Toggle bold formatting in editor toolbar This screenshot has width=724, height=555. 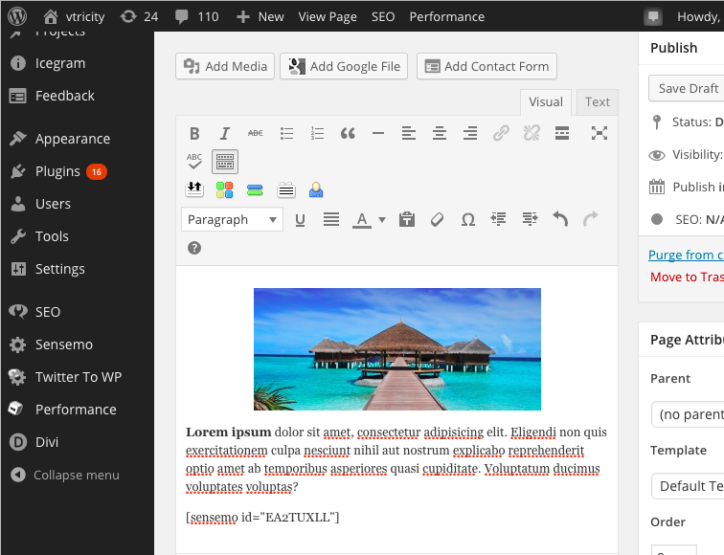point(194,134)
